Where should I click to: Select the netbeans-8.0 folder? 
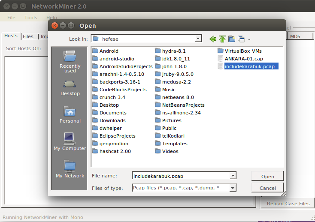pyautogui.click(x=175, y=97)
